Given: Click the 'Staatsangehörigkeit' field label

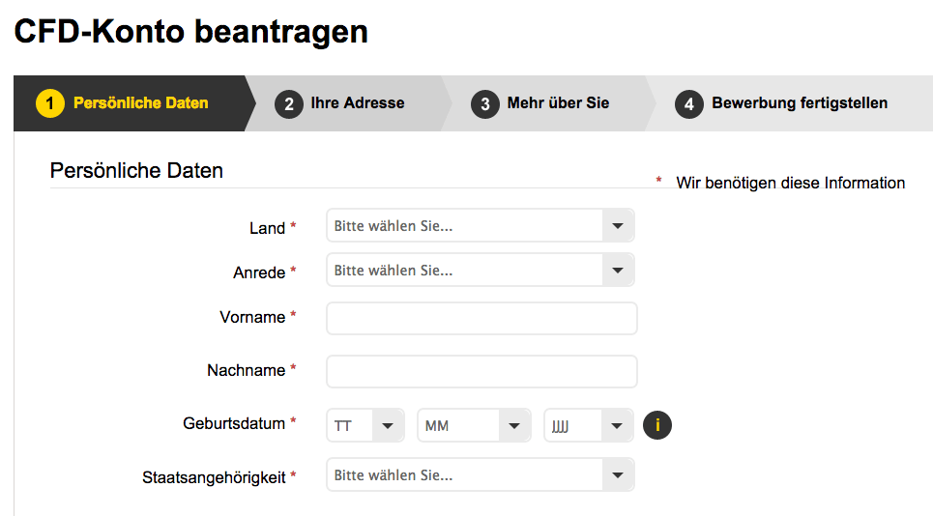Looking at the screenshot, I should (214, 477).
